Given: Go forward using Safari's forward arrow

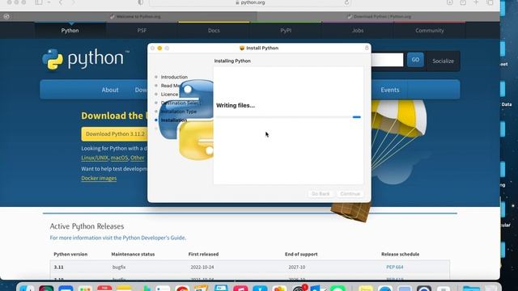Looking at the screenshot, I should click(73, 2).
